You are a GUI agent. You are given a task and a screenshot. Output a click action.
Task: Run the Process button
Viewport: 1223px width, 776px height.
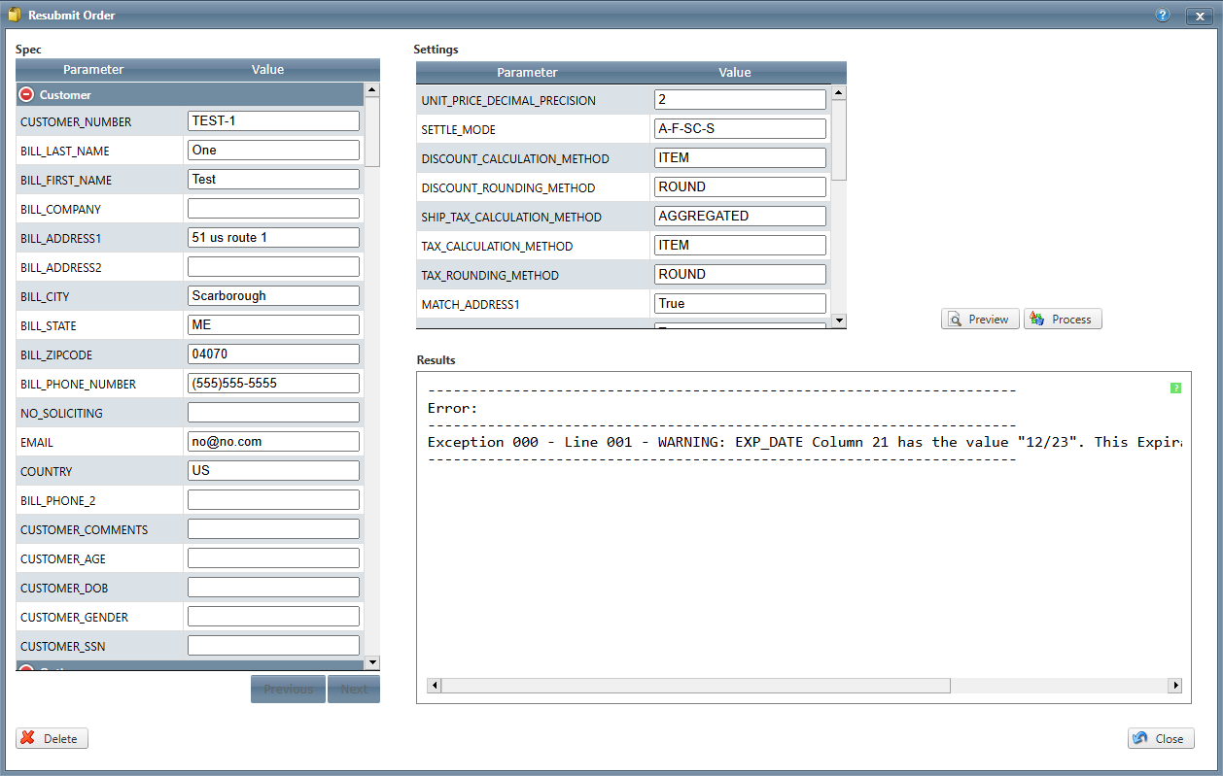click(x=1063, y=319)
